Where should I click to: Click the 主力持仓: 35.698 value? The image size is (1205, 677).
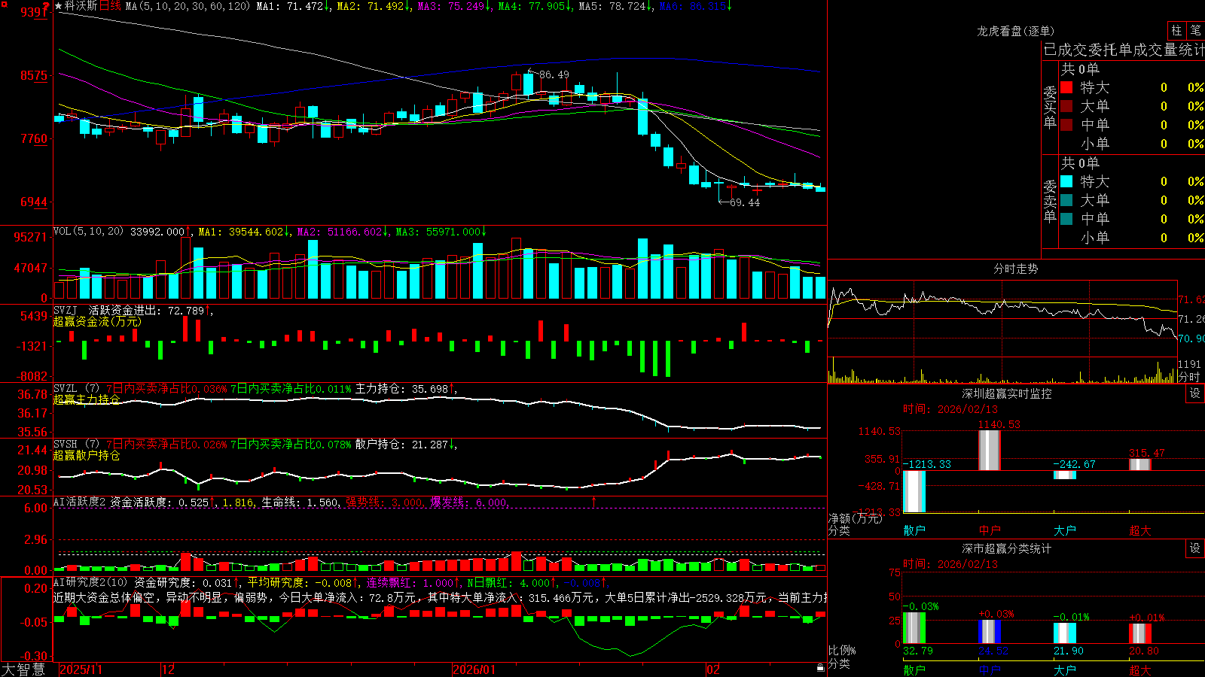coord(405,389)
